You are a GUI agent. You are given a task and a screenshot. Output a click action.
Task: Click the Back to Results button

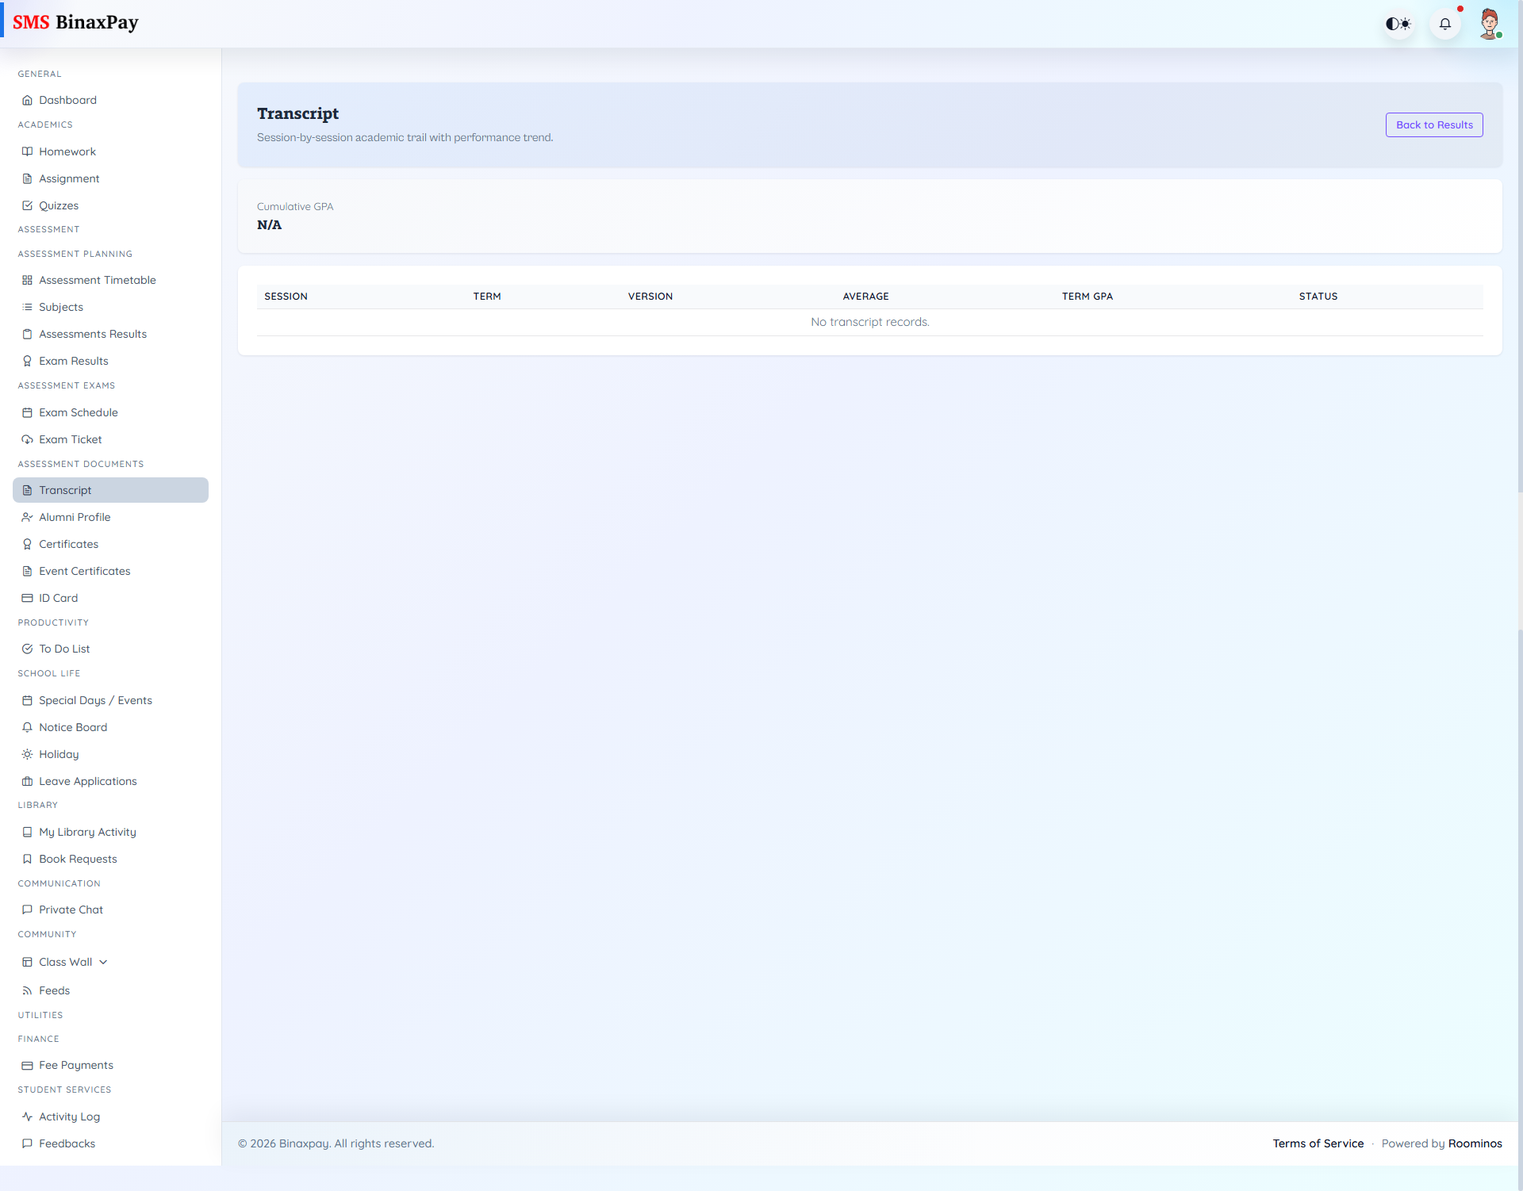coord(1433,124)
